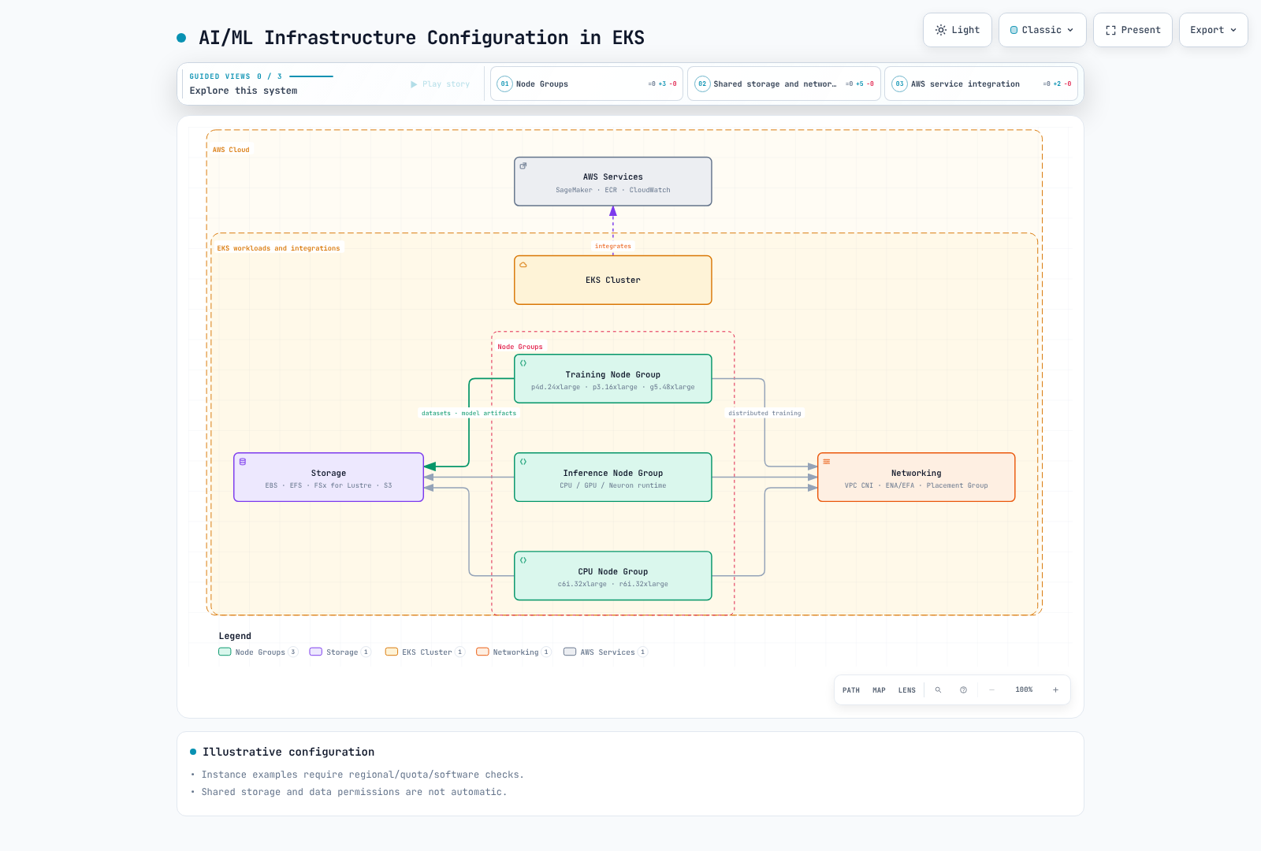Click the 'AWS Cloud' group label
The width and height of the screenshot is (1261, 851).
(x=231, y=150)
